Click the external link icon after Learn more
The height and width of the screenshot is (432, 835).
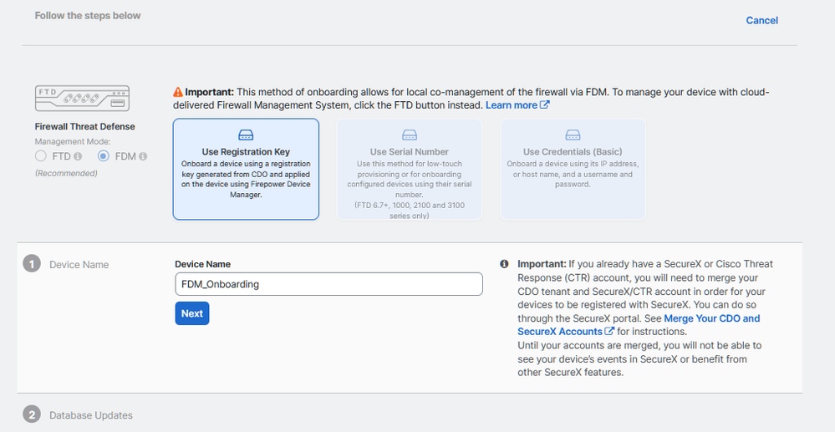point(544,105)
